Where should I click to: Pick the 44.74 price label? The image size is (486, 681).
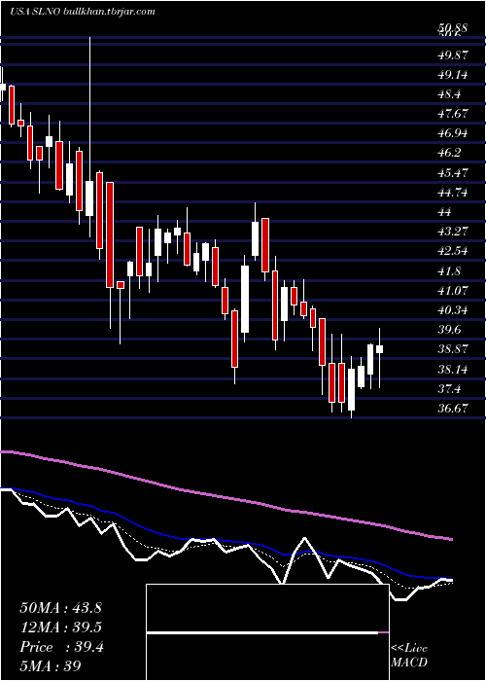click(x=453, y=192)
